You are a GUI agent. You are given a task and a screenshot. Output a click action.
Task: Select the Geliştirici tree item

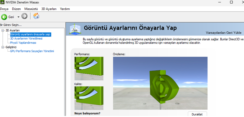[x=11, y=47]
